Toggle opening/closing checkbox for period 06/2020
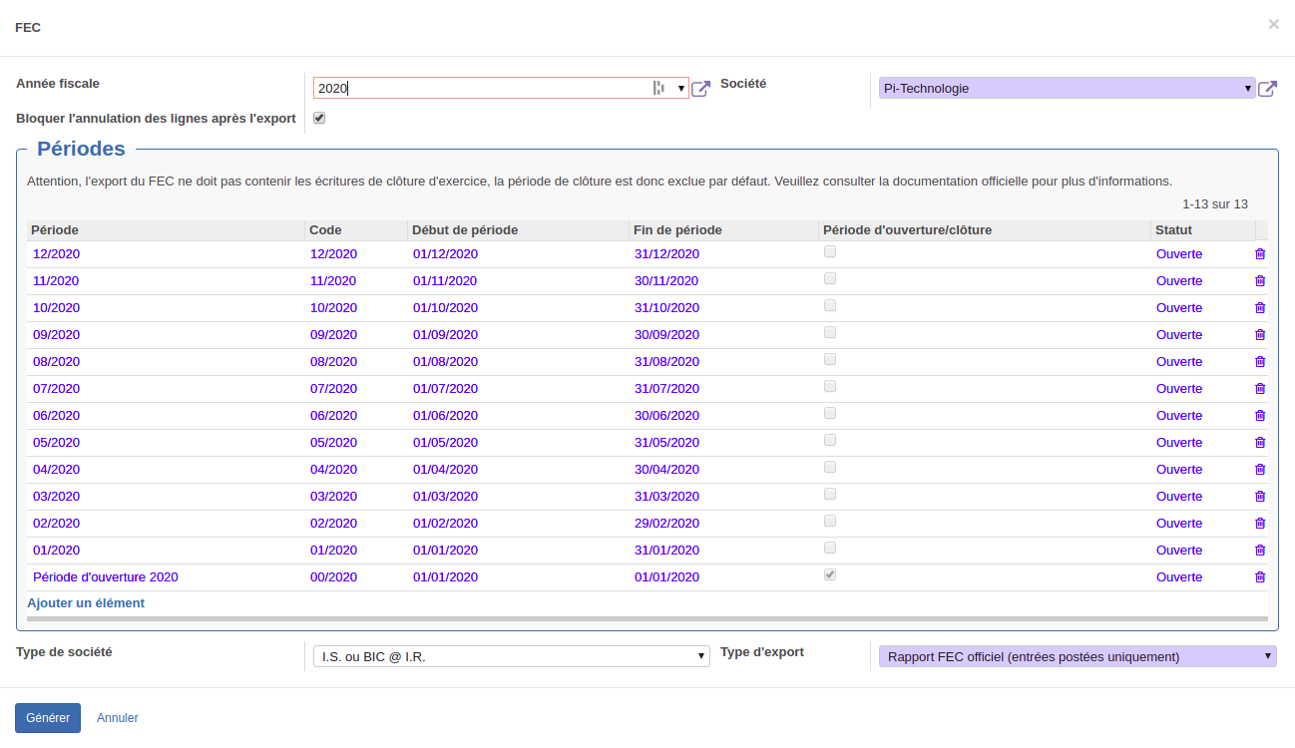This screenshot has height=748, width=1295. pos(830,414)
